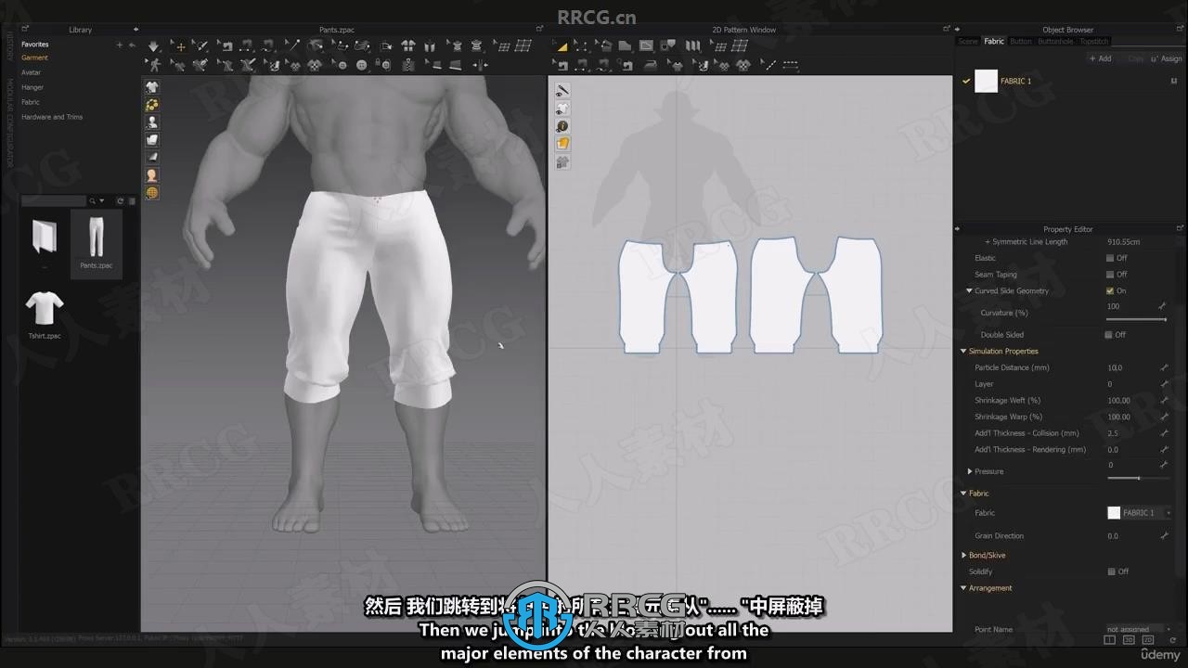Start simulation with the down-arrow icon

click(x=153, y=45)
